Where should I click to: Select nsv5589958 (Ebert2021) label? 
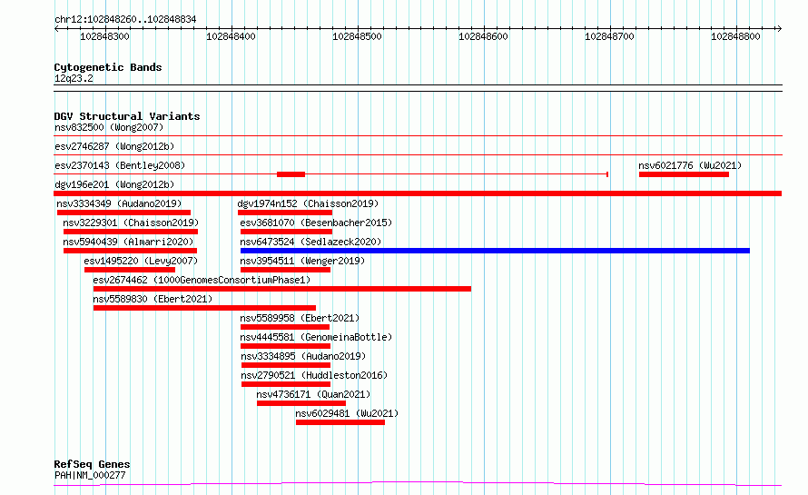click(300, 318)
